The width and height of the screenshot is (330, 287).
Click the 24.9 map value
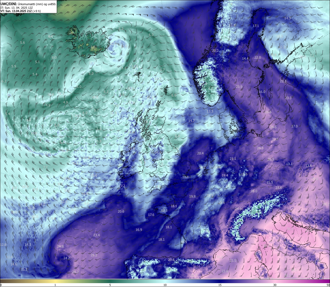[x=238, y=209]
